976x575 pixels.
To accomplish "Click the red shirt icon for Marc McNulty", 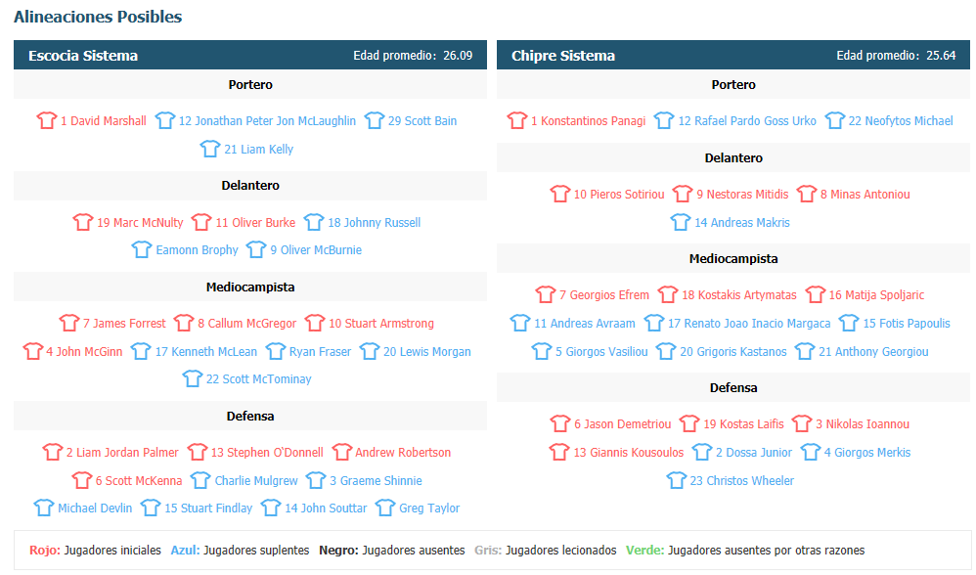I will (83, 222).
